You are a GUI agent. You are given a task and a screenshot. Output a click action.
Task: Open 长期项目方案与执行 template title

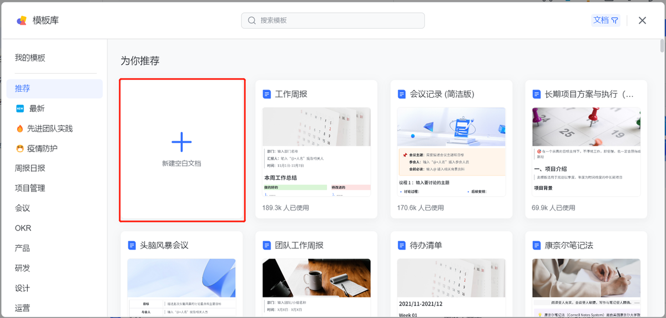[589, 94]
